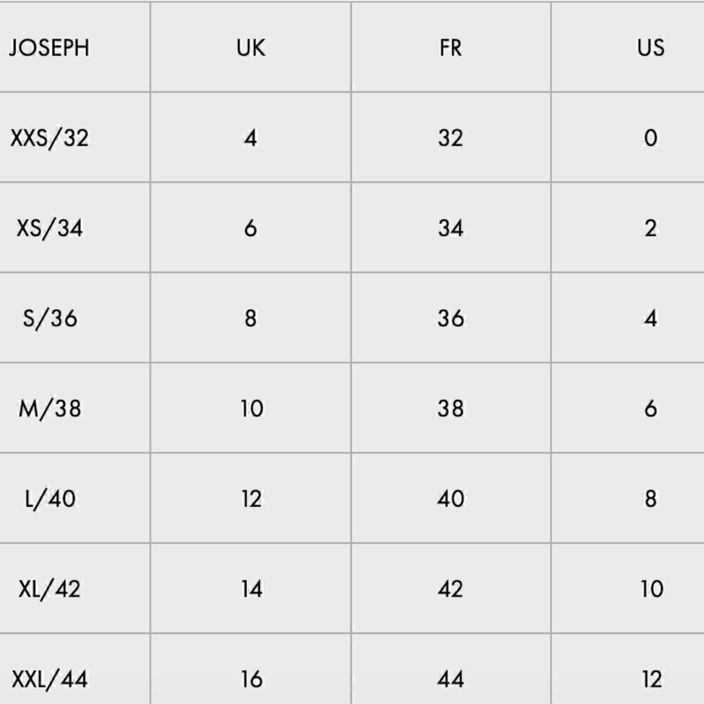This screenshot has width=704, height=704.
Task: Click FR size 42 cell
Action: point(451,589)
